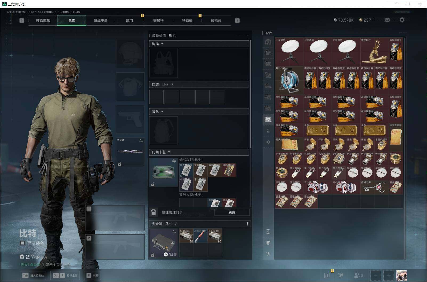This screenshot has width=427, height=282.
Task: Open the settings gear in top bar
Action: point(402,20)
